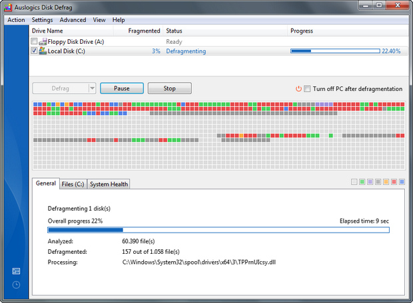
Task: Enable Turn off PC after defragmentation
Action: click(307, 88)
